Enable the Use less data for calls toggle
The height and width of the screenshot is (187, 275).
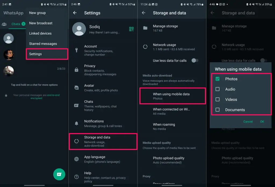195,61
